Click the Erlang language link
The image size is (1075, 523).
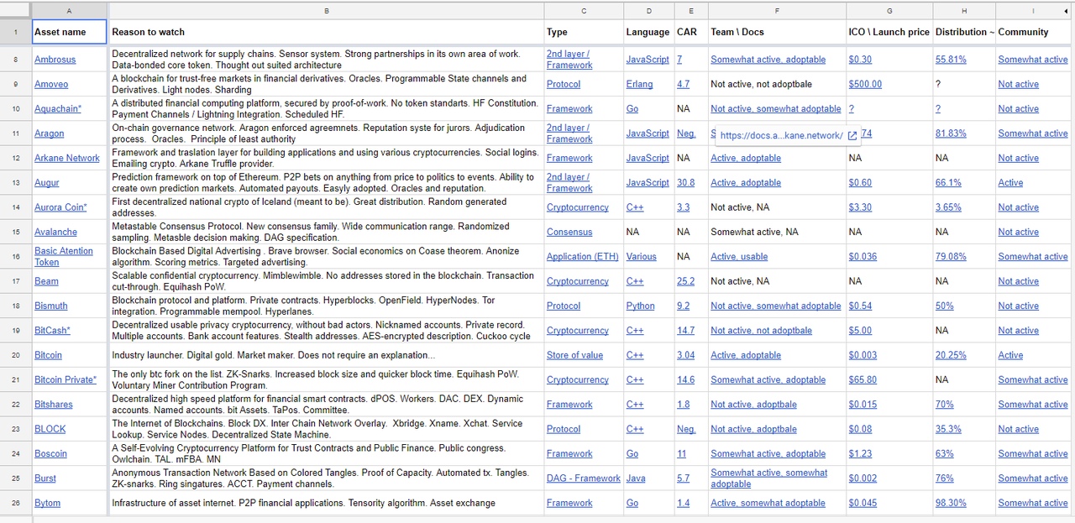click(639, 84)
